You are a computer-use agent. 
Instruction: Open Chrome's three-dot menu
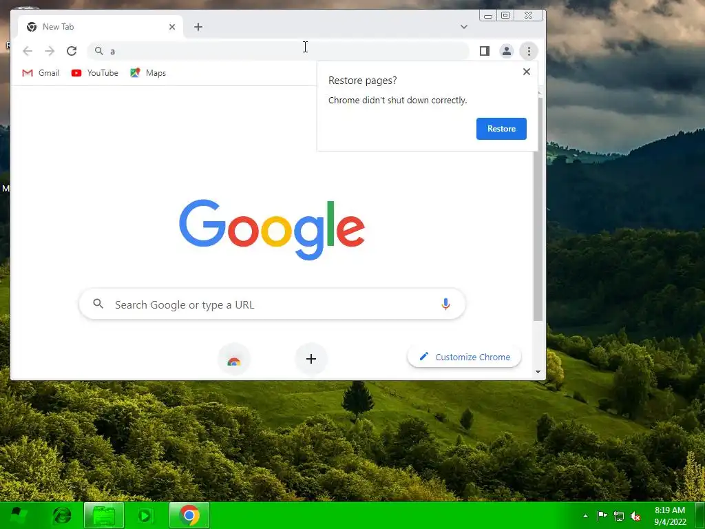click(x=529, y=51)
